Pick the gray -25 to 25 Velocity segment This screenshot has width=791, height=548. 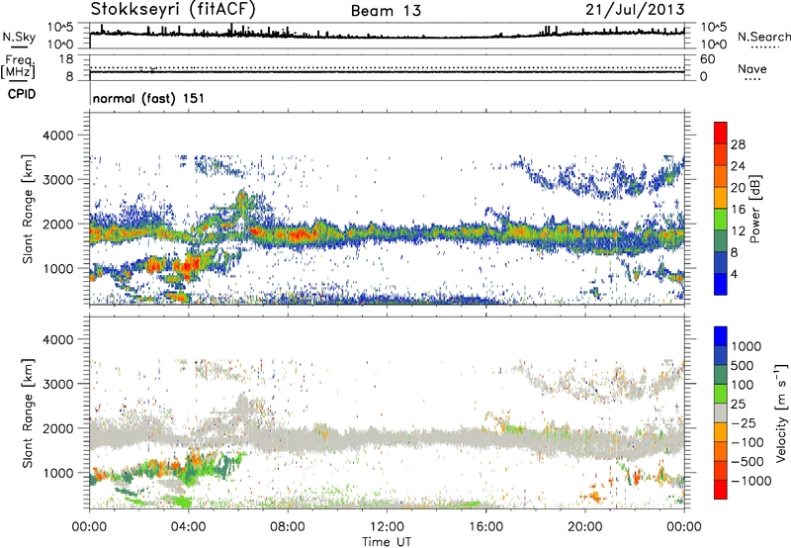[721, 412]
